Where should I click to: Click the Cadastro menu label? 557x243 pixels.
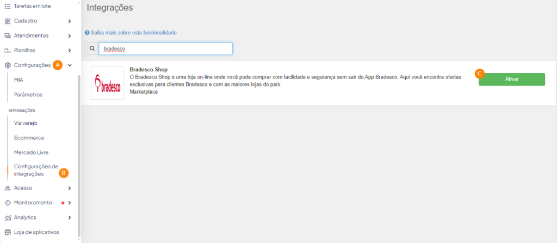[26, 21]
